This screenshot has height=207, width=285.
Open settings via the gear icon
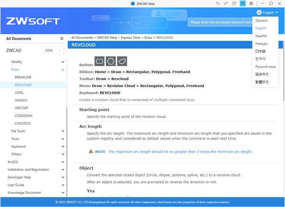click(x=251, y=3)
